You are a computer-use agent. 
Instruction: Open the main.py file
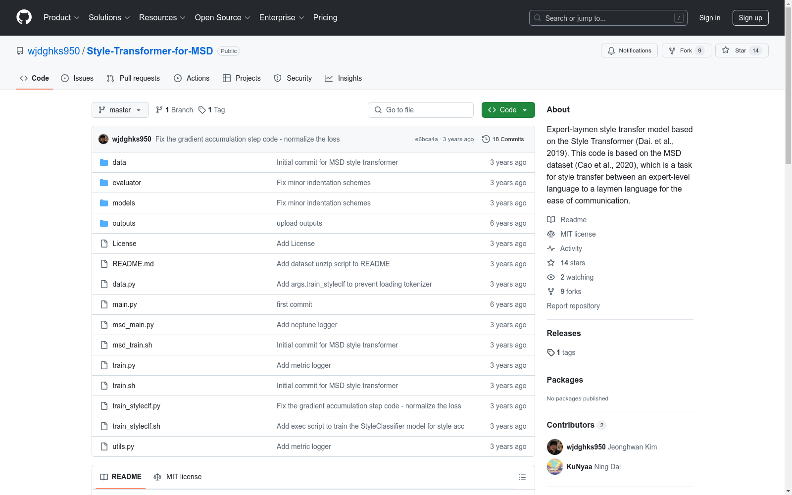pos(125,304)
